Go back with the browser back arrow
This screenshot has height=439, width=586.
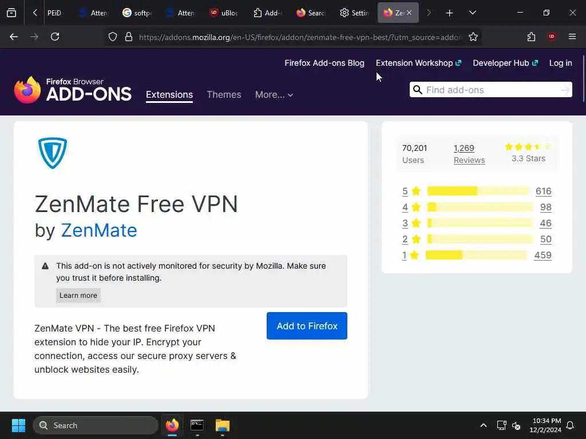(x=14, y=37)
